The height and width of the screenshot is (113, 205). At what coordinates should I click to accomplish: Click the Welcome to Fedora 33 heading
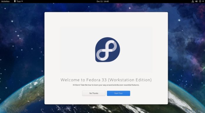tap(106, 80)
